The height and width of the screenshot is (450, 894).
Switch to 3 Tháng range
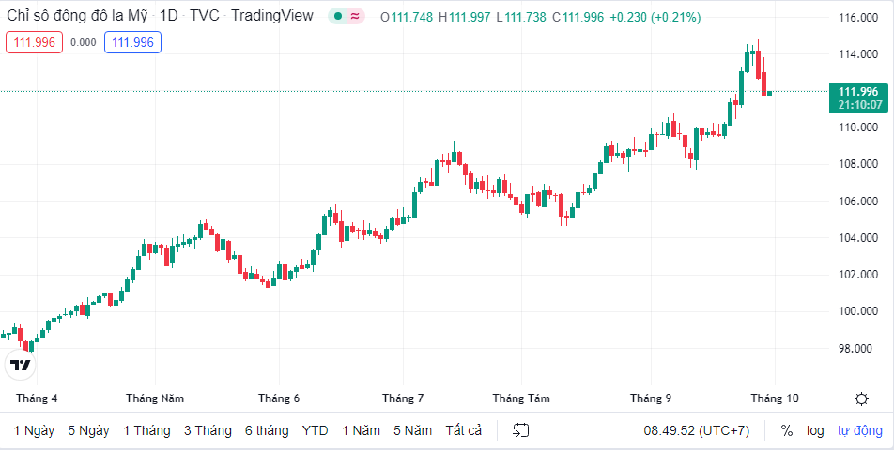208,430
